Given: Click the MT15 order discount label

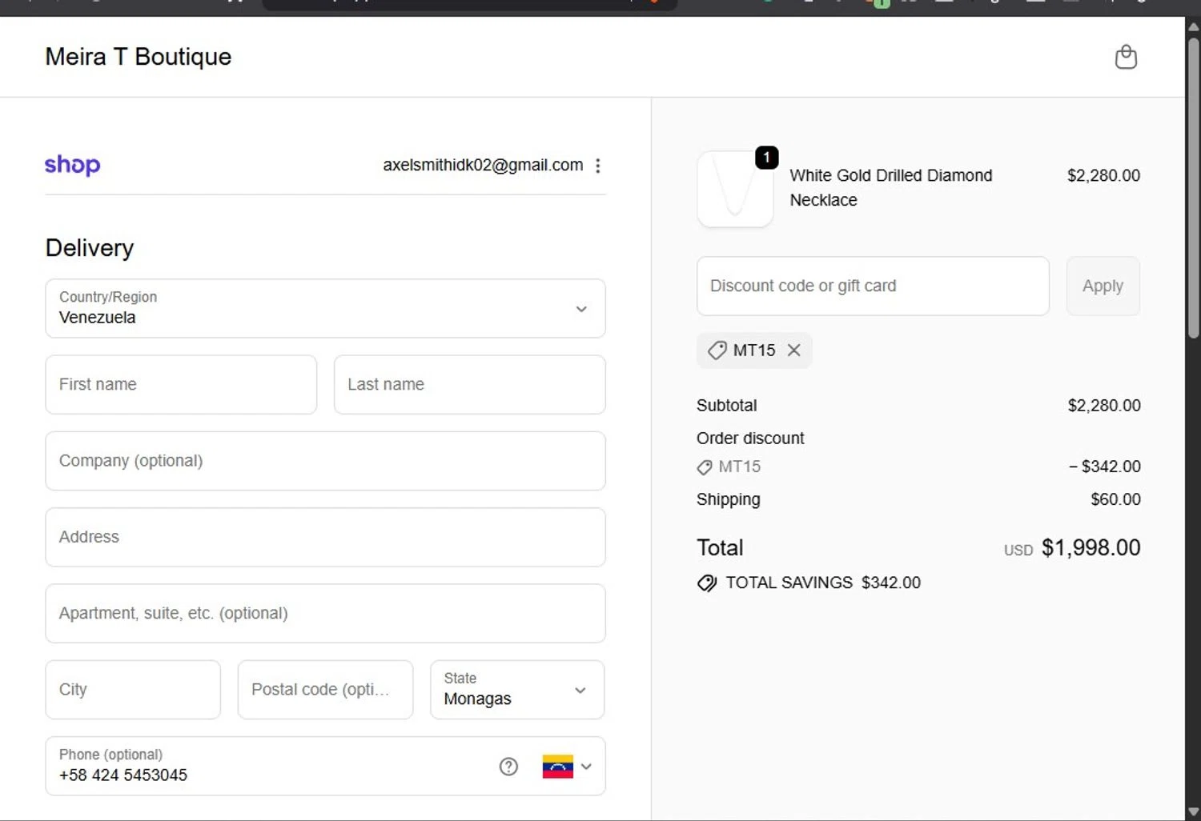Looking at the screenshot, I should pos(739,467).
